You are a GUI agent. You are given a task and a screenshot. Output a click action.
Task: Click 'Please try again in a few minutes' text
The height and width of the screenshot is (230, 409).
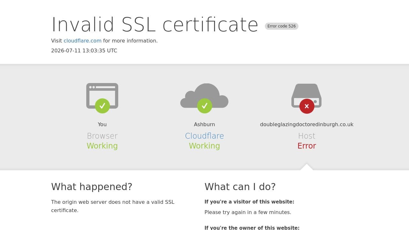tap(248, 212)
